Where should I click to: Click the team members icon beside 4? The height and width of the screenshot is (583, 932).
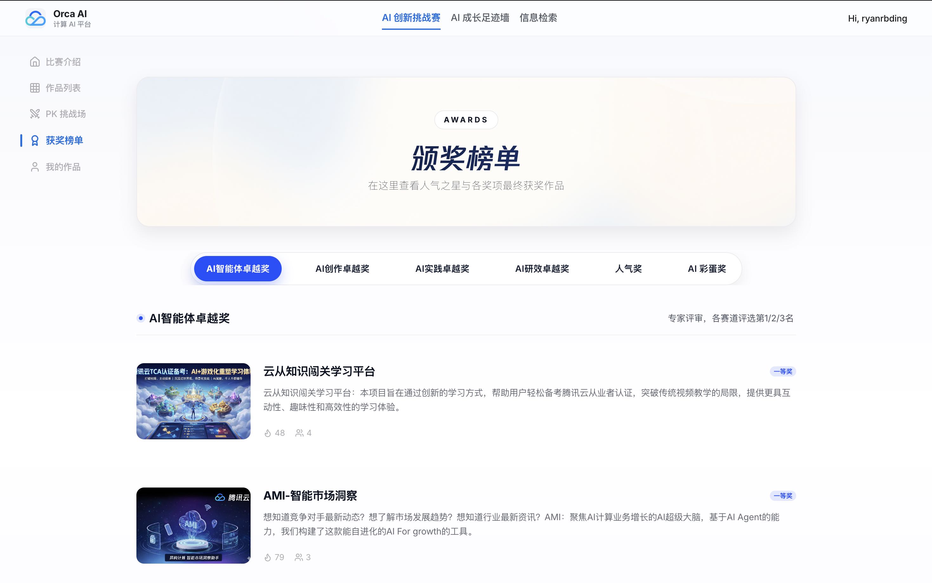(x=299, y=433)
